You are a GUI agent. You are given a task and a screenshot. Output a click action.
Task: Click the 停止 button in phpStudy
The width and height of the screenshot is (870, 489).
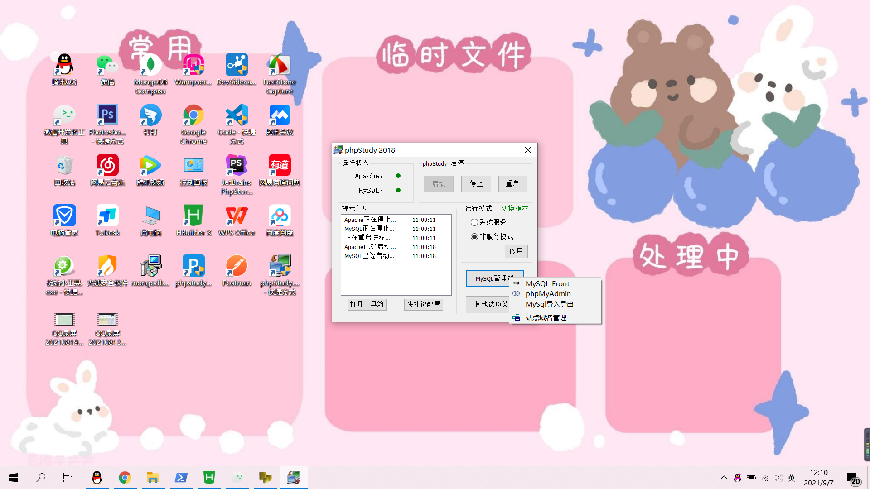click(x=476, y=184)
